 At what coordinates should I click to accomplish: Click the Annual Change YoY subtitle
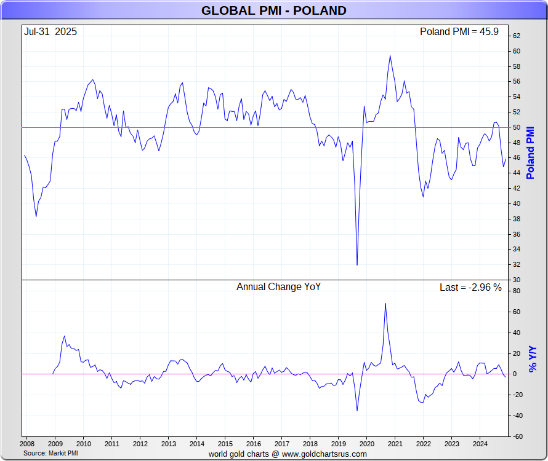[278, 287]
